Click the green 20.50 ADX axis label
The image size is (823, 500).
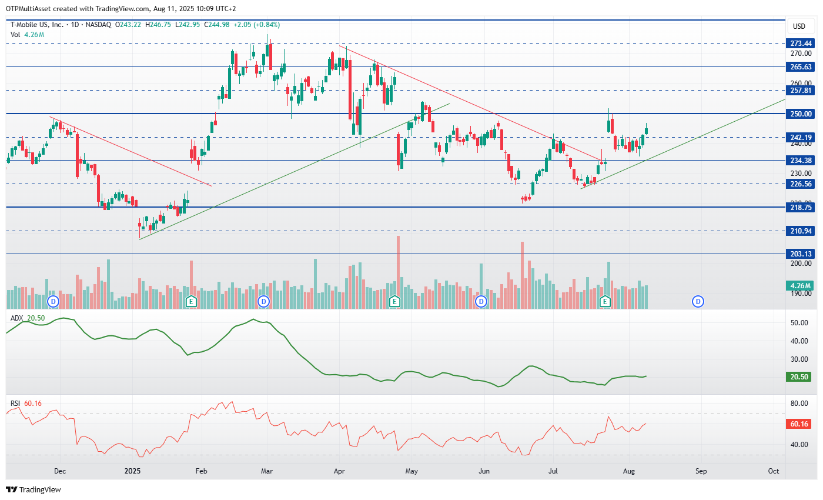(801, 376)
